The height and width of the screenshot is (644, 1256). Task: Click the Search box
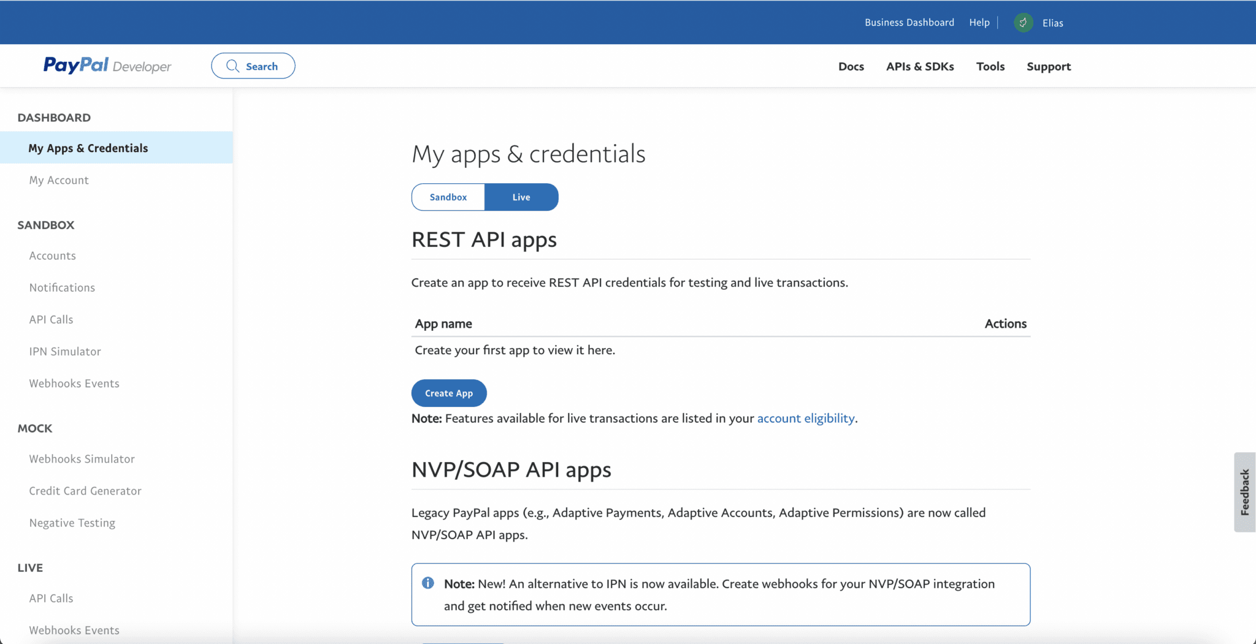coord(253,66)
